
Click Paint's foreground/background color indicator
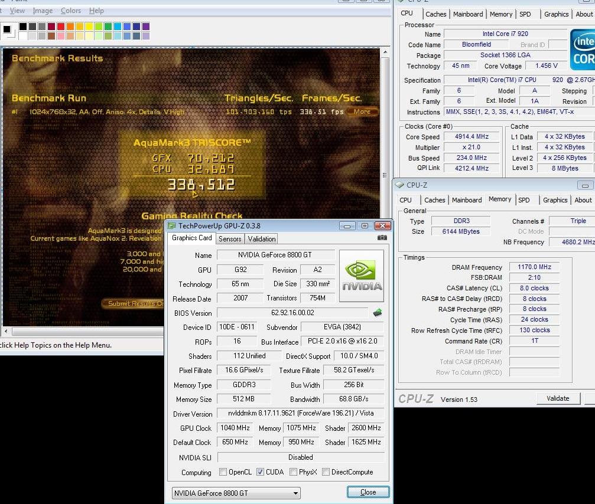coord(8,31)
